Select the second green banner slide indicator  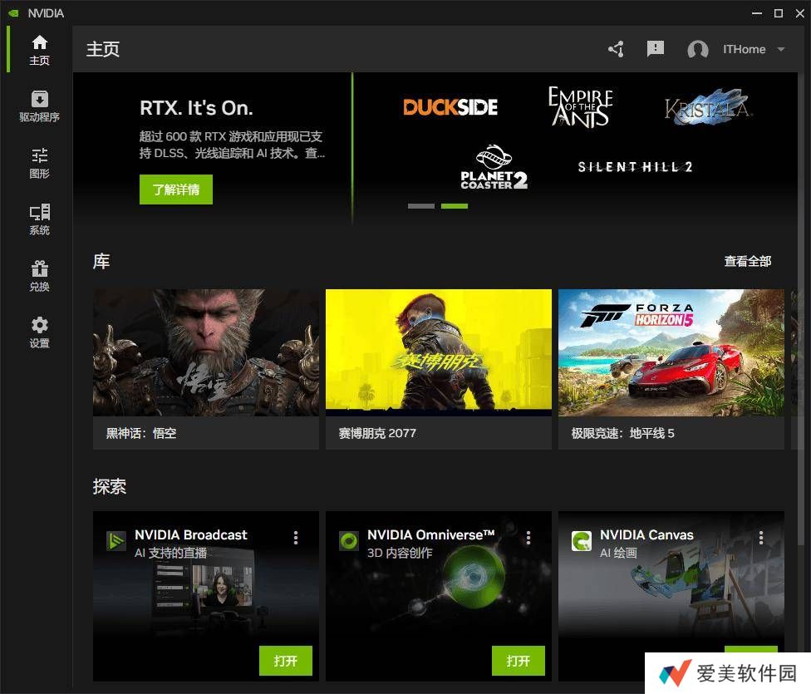(455, 205)
